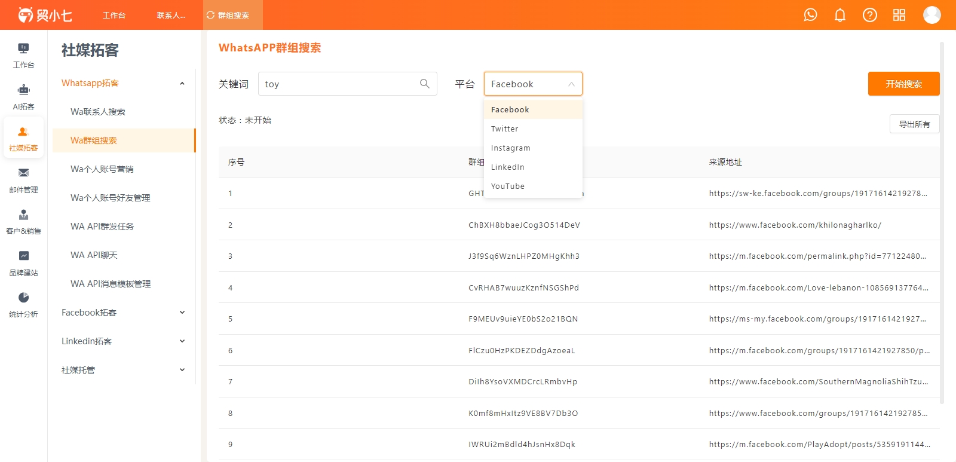This screenshot has width=956, height=462.
Task: Open Wa群组搜索 menu item
Action: tap(124, 140)
